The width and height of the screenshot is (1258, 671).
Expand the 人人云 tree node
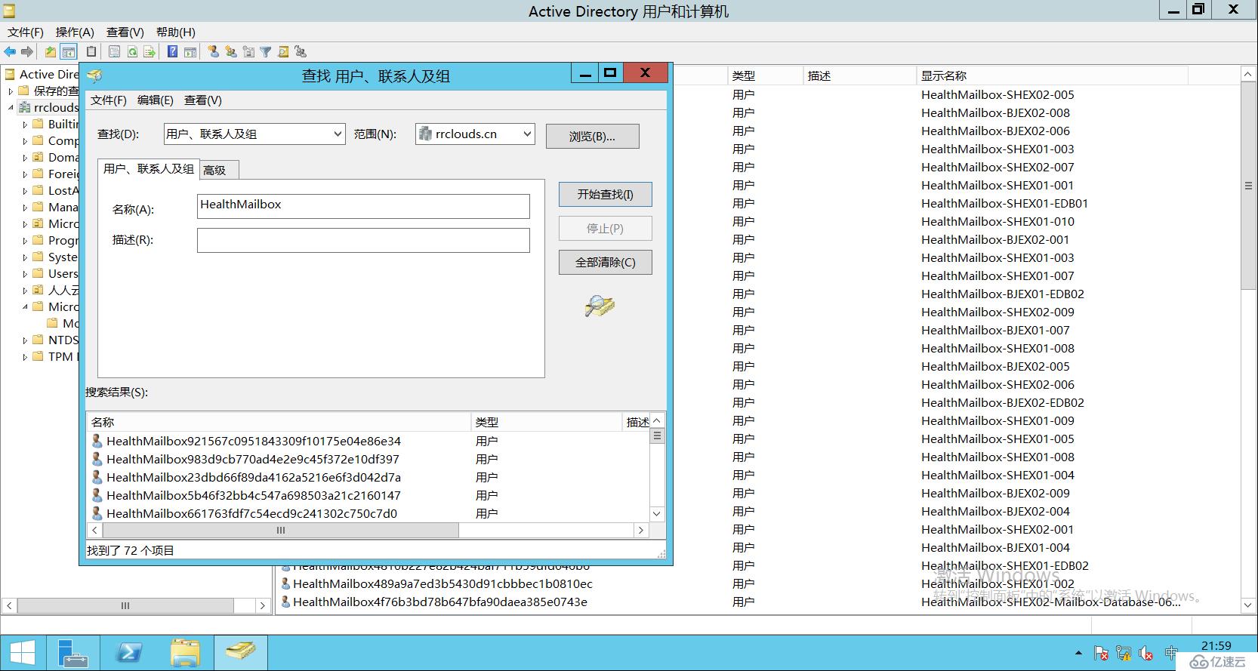point(24,291)
